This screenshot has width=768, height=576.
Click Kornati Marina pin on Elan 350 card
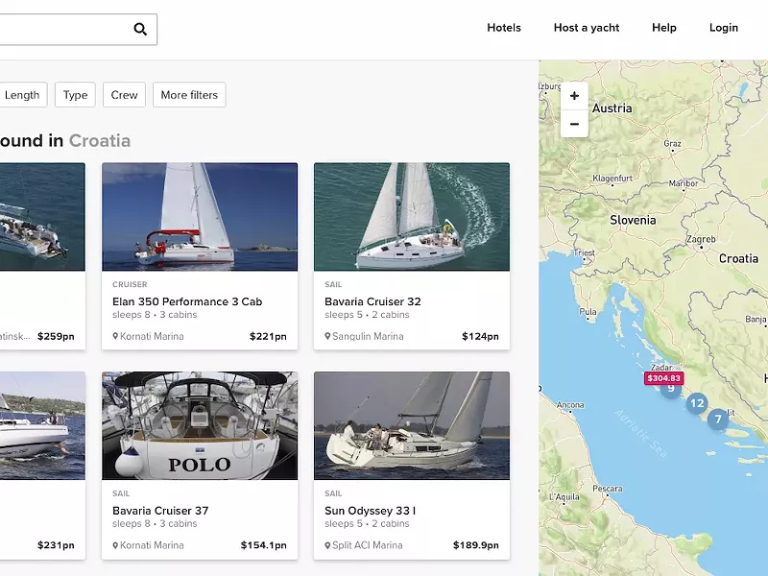click(115, 336)
